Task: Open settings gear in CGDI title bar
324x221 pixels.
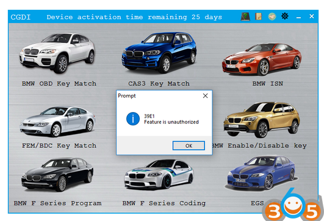Action: point(285,16)
